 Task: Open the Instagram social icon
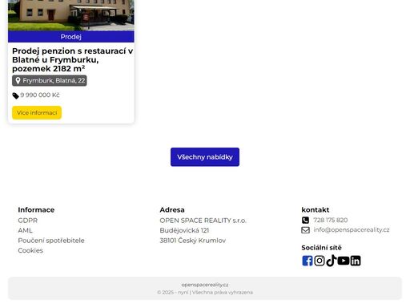coord(320,261)
